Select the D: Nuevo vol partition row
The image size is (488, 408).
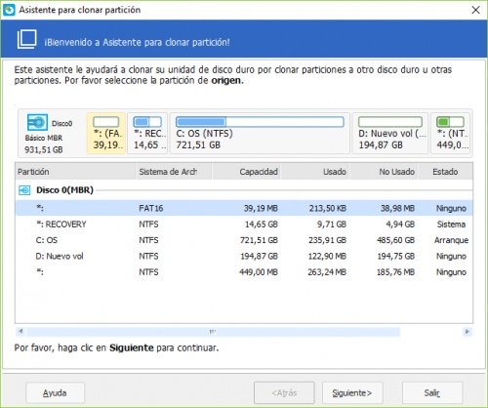coord(244,256)
